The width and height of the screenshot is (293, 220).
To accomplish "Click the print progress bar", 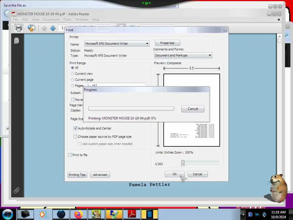I will click(x=131, y=109).
